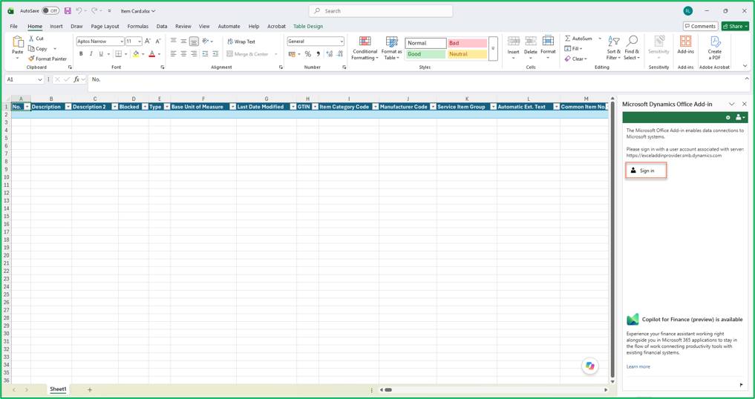Open the Merge & Center dropdown
Viewport: 755px width, 399px height.
[x=276, y=54]
